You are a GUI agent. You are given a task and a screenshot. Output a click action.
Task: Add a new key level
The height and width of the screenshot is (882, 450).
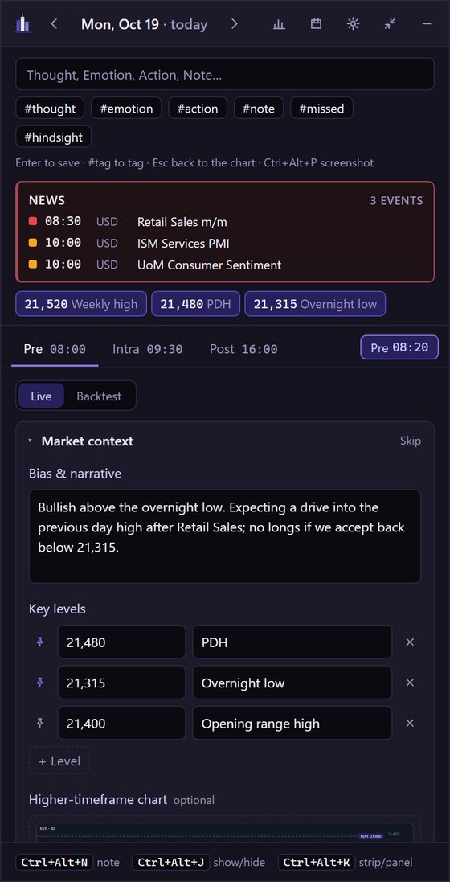[x=59, y=761]
